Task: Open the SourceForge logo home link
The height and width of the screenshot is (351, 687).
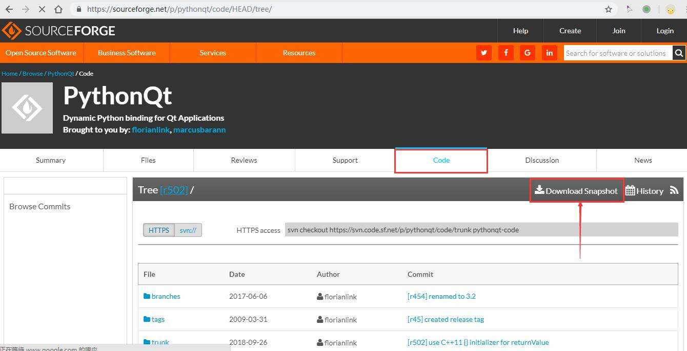Action: (x=58, y=31)
